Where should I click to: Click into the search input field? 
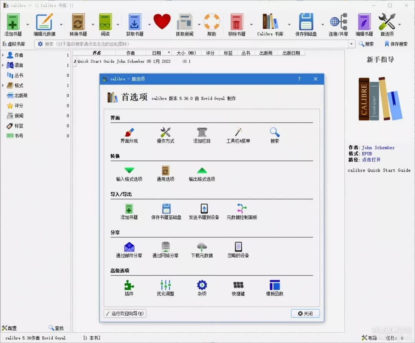tap(195, 44)
